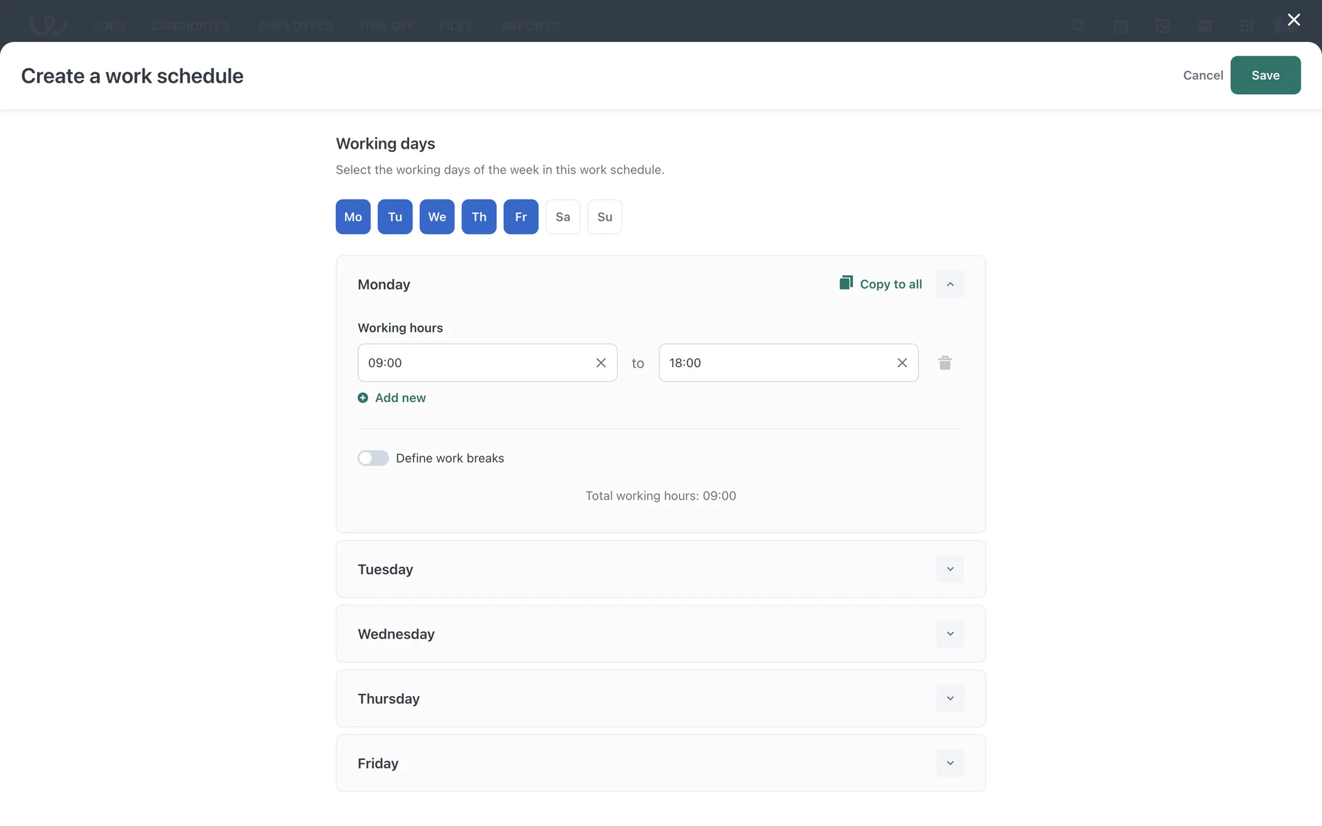Click the Cancel link
This screenshot has width=1322, height=826.
pyautogui.click(x=1203, y=75)
